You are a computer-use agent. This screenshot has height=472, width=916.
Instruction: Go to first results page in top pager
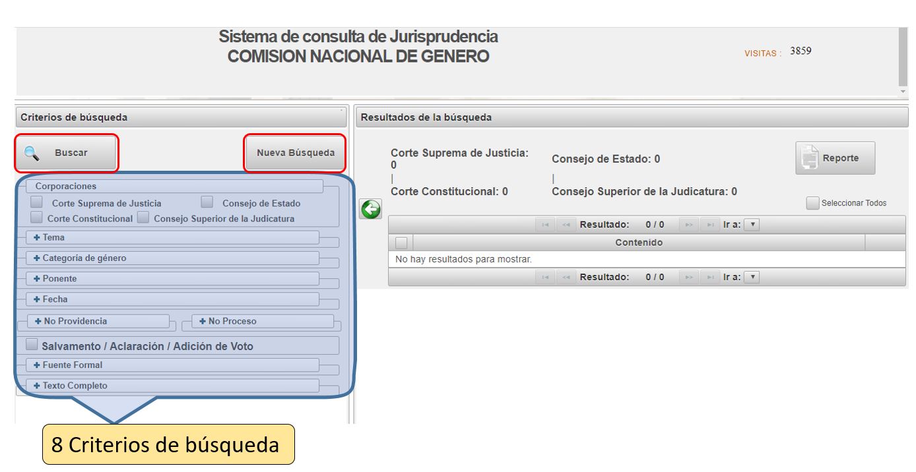click(x=544, y=225)
